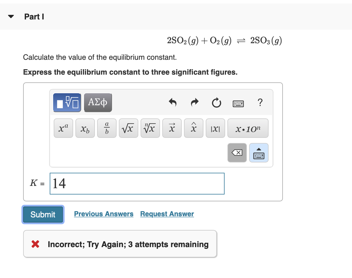The width and height of the screenshot is (352, 278).
Task: Click the Reset answer icon
Action: [x=216, y=103]
